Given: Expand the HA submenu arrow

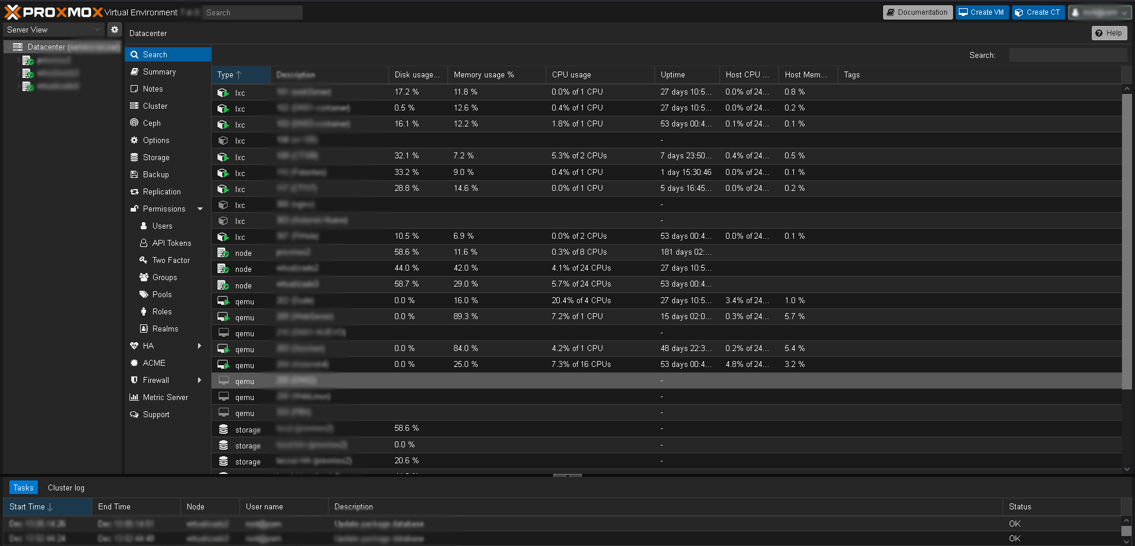Looking at the screenshot, I should click(200, 346).
